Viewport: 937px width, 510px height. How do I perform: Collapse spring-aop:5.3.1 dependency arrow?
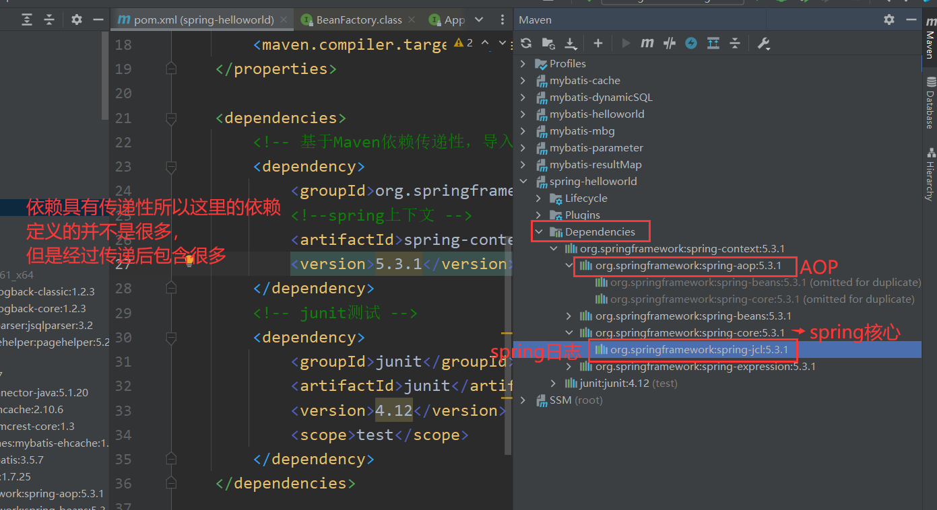coord(569,265)
